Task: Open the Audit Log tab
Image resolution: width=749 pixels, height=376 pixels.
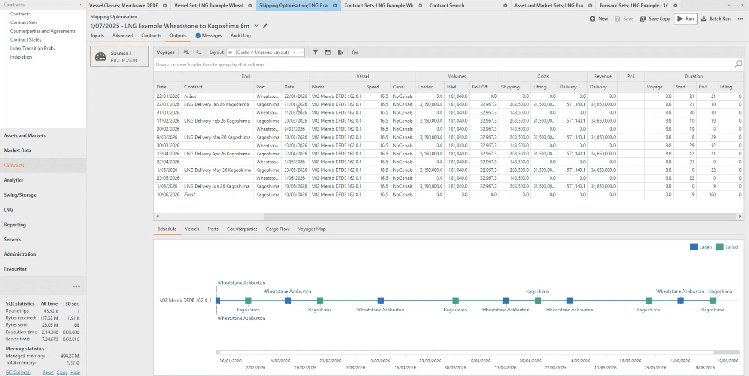Action: (x=240, y=36)
